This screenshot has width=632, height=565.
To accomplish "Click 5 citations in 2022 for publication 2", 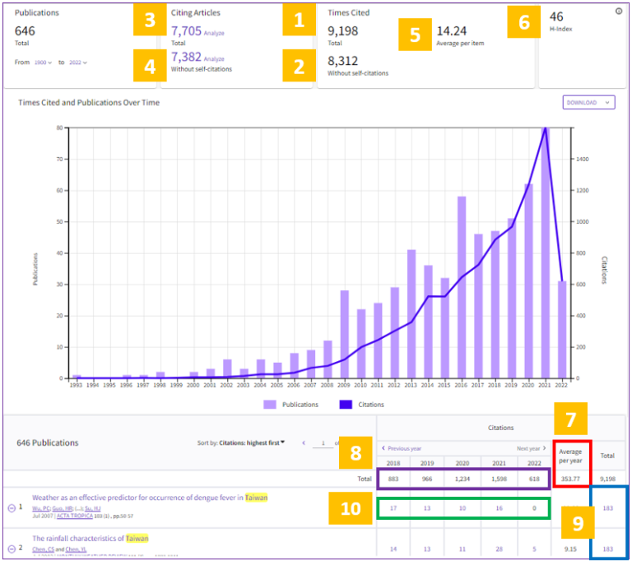I will pyautogui.click(x=534, y=549).
